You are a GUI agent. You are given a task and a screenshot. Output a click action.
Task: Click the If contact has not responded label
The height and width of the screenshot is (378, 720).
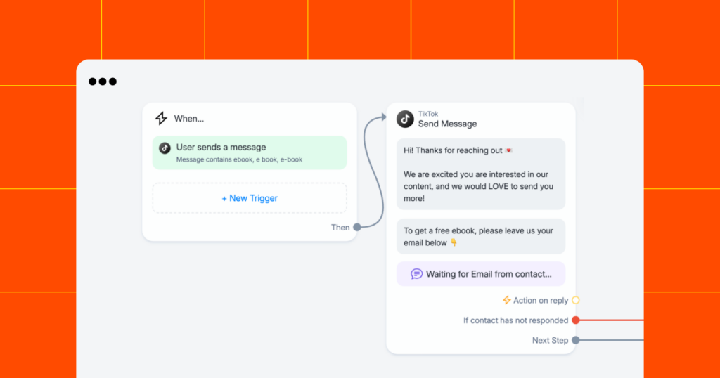pos(515,320)
